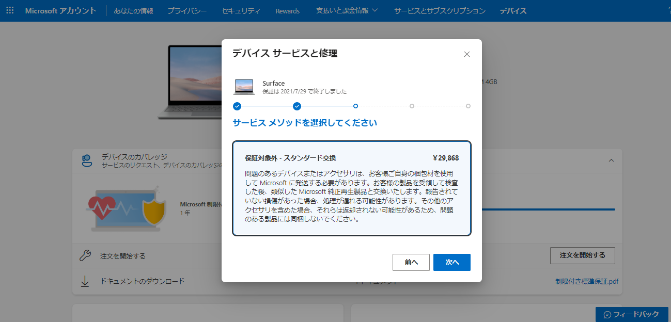This screenshot has height=323, width=671.
Task: Go to the サービスとサブスクリプション tab
Action: (x=440, y=11)
